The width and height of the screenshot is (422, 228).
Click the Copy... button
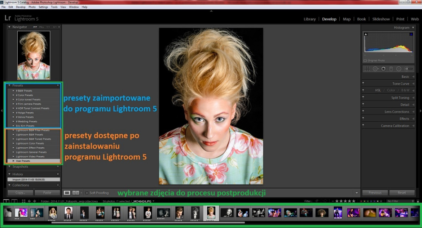[20, 192]
